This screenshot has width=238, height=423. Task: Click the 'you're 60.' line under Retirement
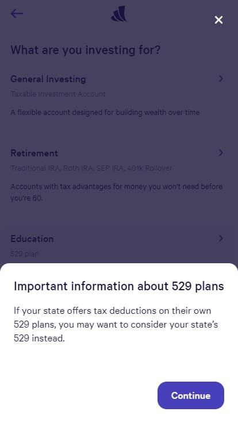[26, 198]
